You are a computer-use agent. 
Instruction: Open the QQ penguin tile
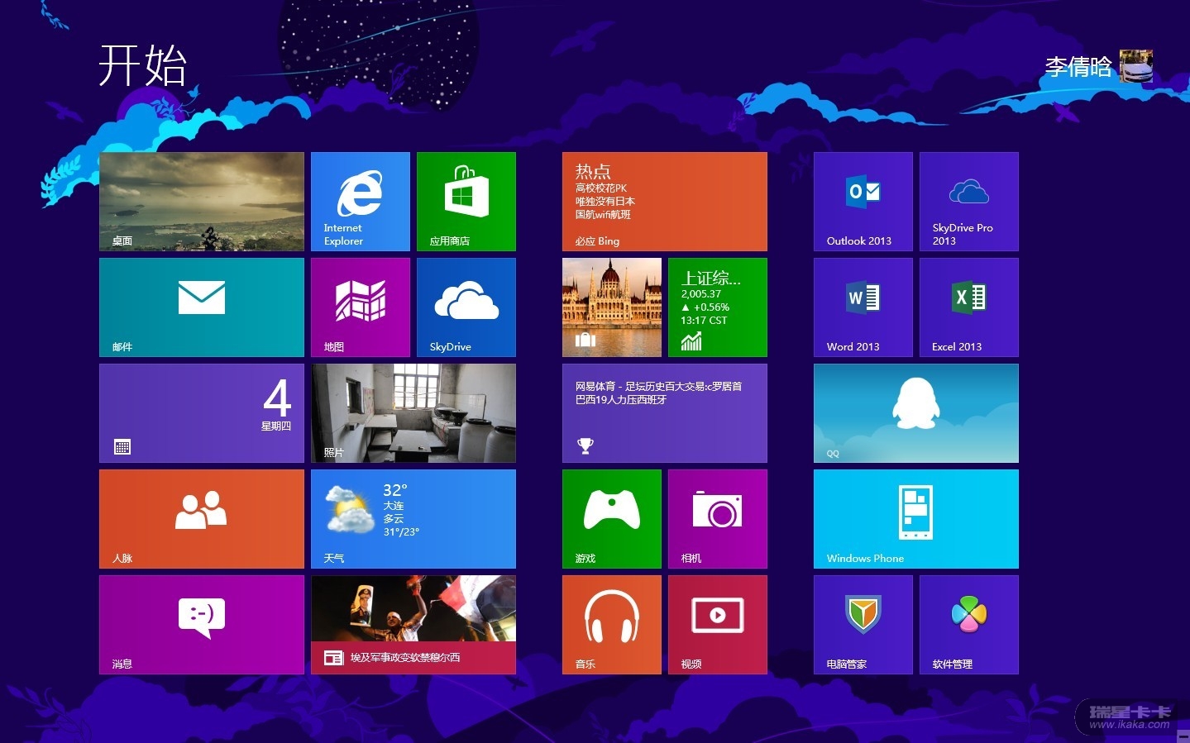click(916, 413)
